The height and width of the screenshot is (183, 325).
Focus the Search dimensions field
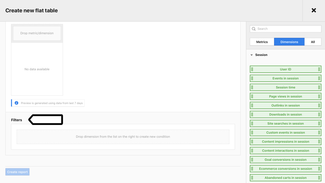(285, 29)
